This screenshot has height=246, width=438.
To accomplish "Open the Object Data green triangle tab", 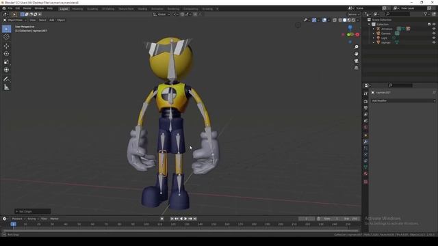I will pyautogui.click(x=365, y=167).
